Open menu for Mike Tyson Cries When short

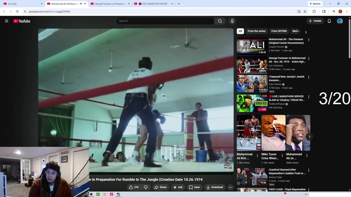click(282, 156)
